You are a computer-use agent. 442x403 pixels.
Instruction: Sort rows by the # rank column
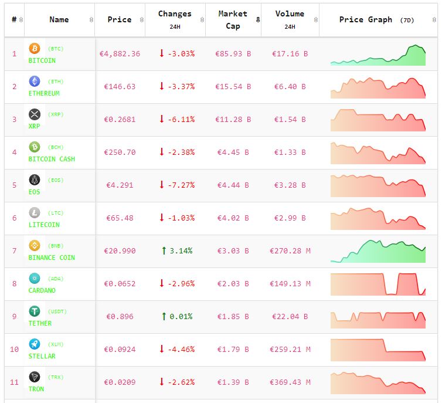pyautogui.click(x=15, y=20)
